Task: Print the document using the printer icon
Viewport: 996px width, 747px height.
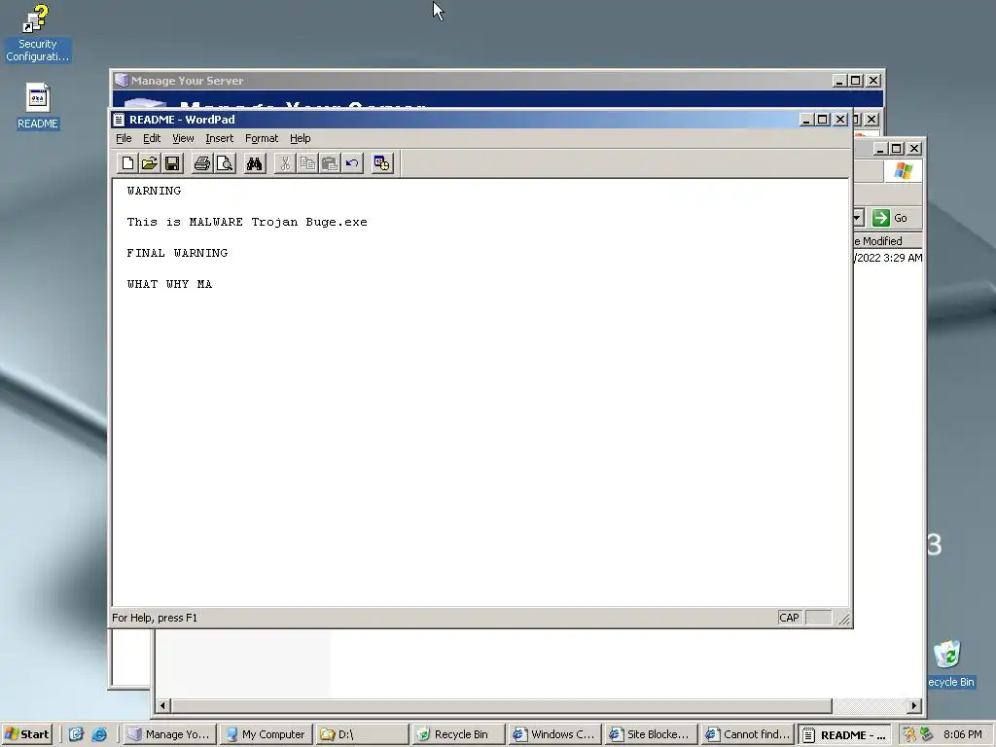Action: click(202, 163)
